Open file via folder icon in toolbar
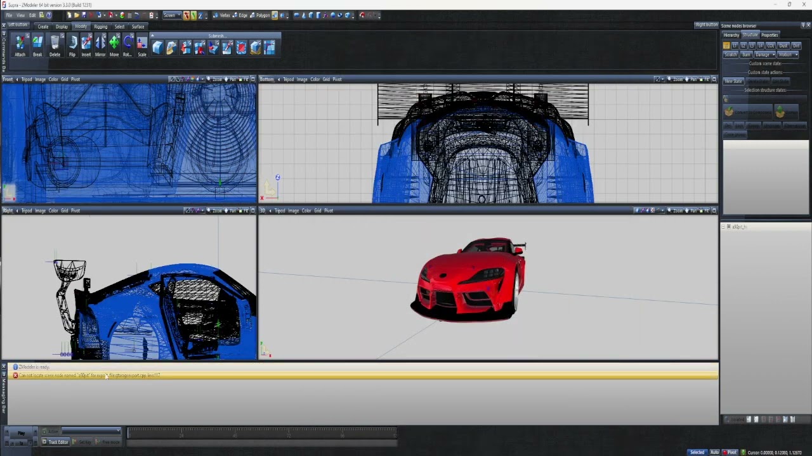The width and height of the screenshot is (812, 456). (76, 15)
